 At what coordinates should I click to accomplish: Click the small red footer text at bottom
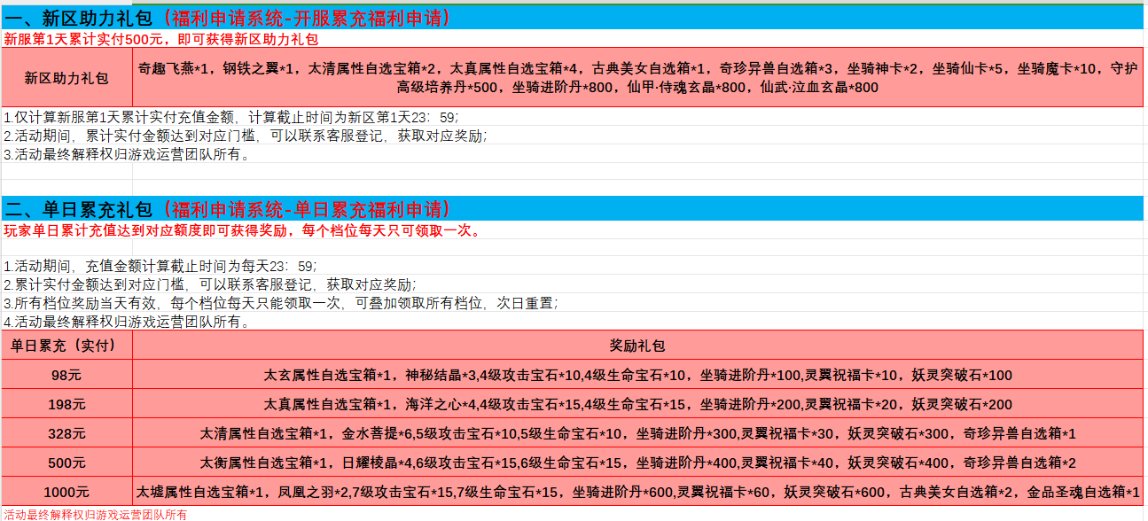tap(95, 514)
